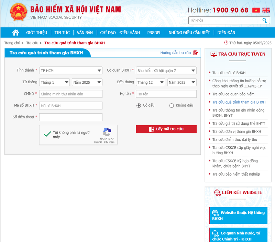Open 'Tra cứu thông tin ghi nhận đóng BHXH, BHYT'
This screenshot has height=242, width=275.
click(x=238, y=113)
